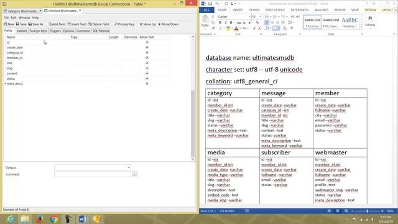The height and width of the screenshot is (224, 398).
Task: Save document from Word quick access toolbar
Action: [210, 4]
